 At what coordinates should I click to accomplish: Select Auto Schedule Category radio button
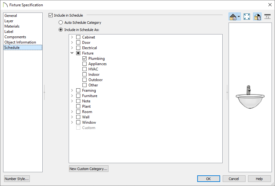(61, 23)
